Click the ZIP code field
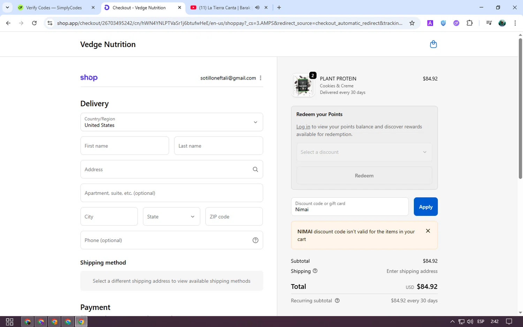Viewport: 523px width, 327px height. click(234, 216)
